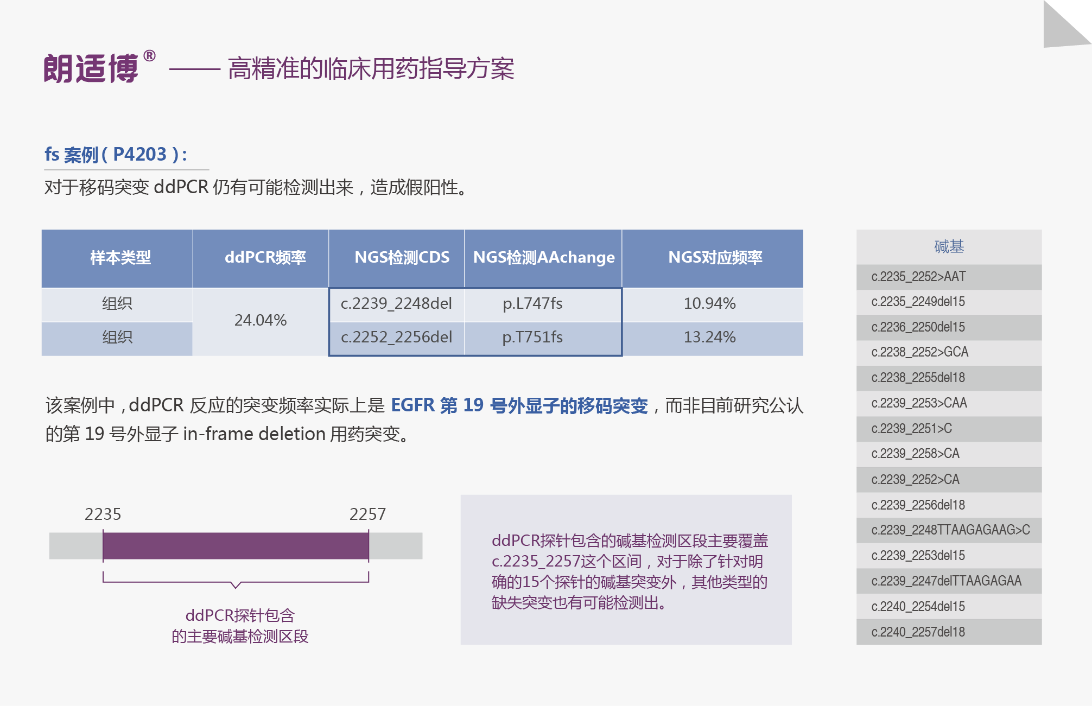Screen dimensions: 1092x706
Task: Select the row c.2240_2254del15
Action: 949,607
